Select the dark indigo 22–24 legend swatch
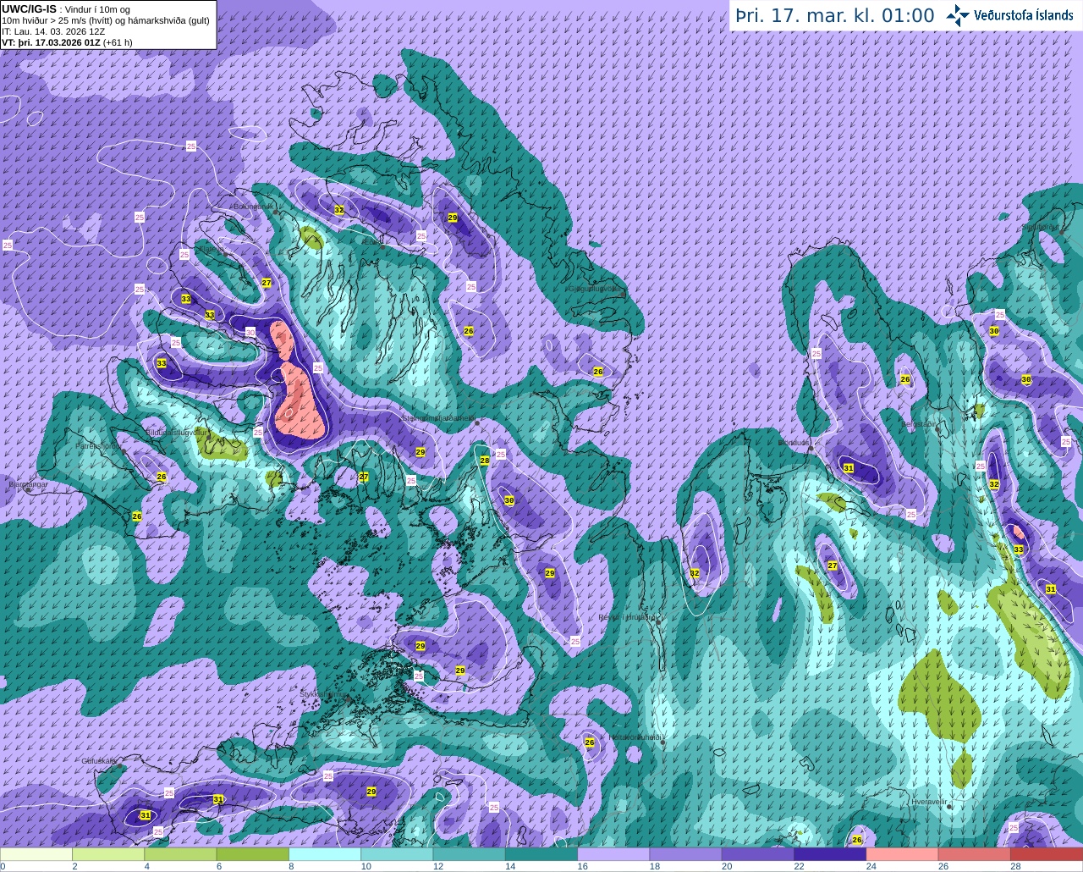The width and height of the screenshot is (1083, 872). point(830,854)
